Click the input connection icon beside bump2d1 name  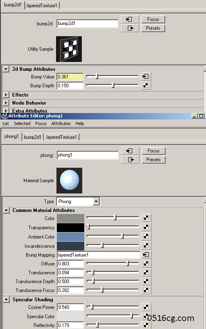click(130, 19)
